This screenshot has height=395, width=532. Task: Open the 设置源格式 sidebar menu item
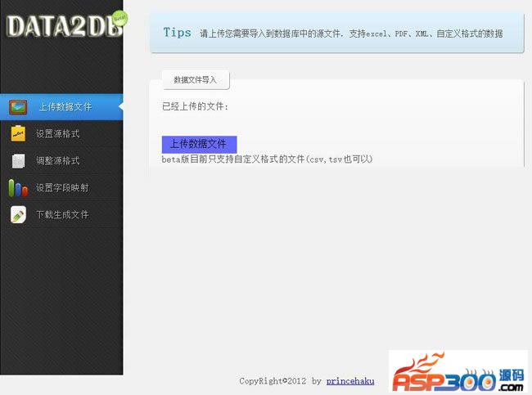point(61,133)
